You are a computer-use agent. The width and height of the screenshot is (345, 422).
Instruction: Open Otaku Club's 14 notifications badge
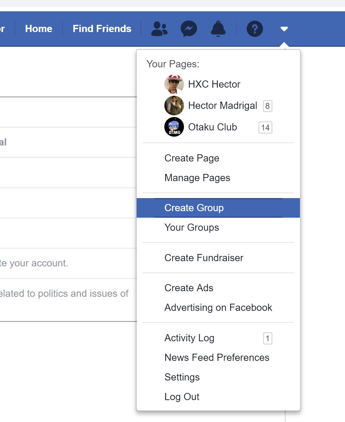point(265,127)
